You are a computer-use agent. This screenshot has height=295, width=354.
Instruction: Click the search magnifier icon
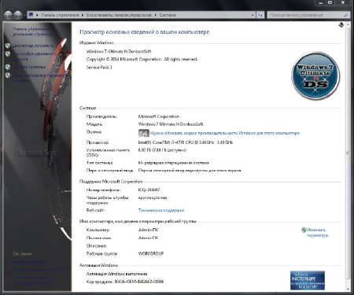pos(346,15)
